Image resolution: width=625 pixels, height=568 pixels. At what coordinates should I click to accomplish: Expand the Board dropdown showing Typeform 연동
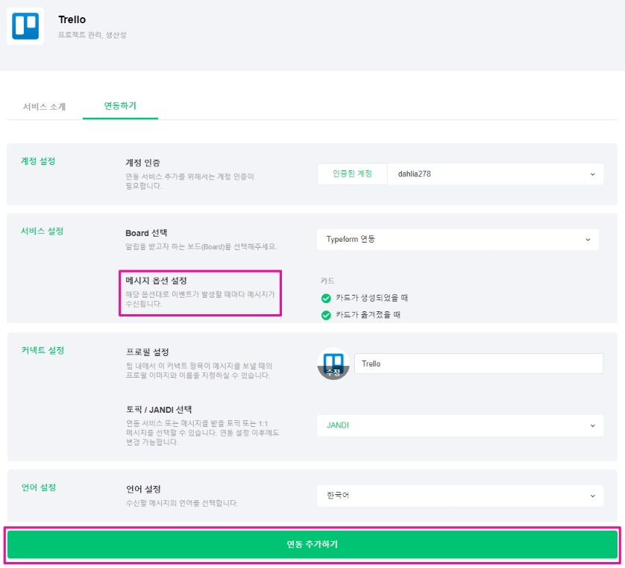tap(458, 239)
